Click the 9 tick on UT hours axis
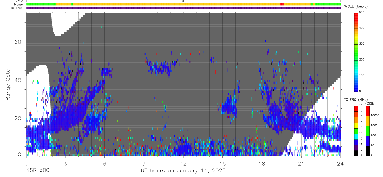 click(x=144, y=163)
